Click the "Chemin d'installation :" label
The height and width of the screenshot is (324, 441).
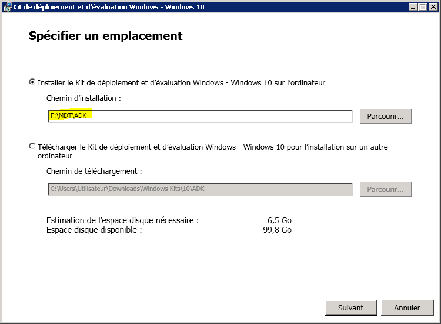tap(83, 98)
